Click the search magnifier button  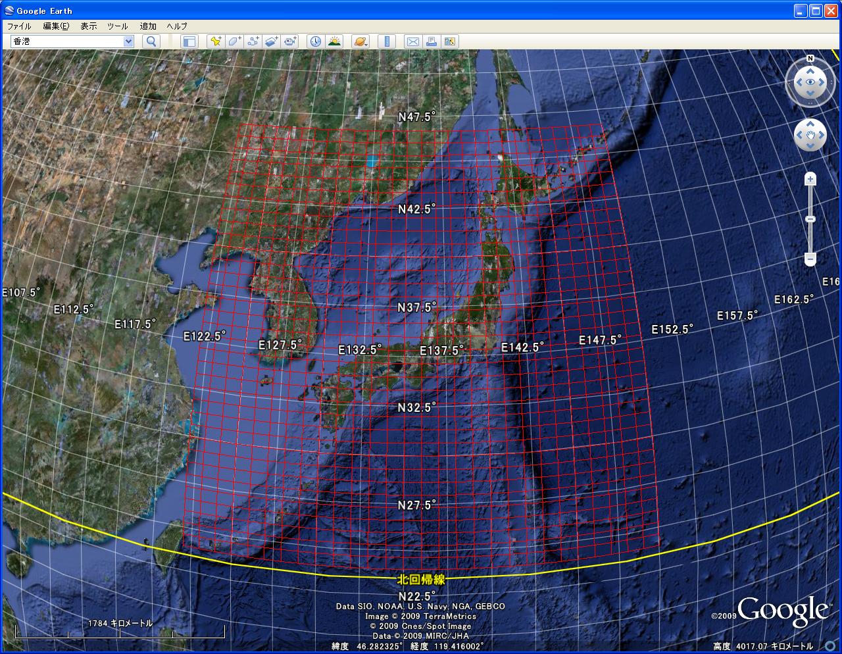pyautogui.click(x=151, y=41)
